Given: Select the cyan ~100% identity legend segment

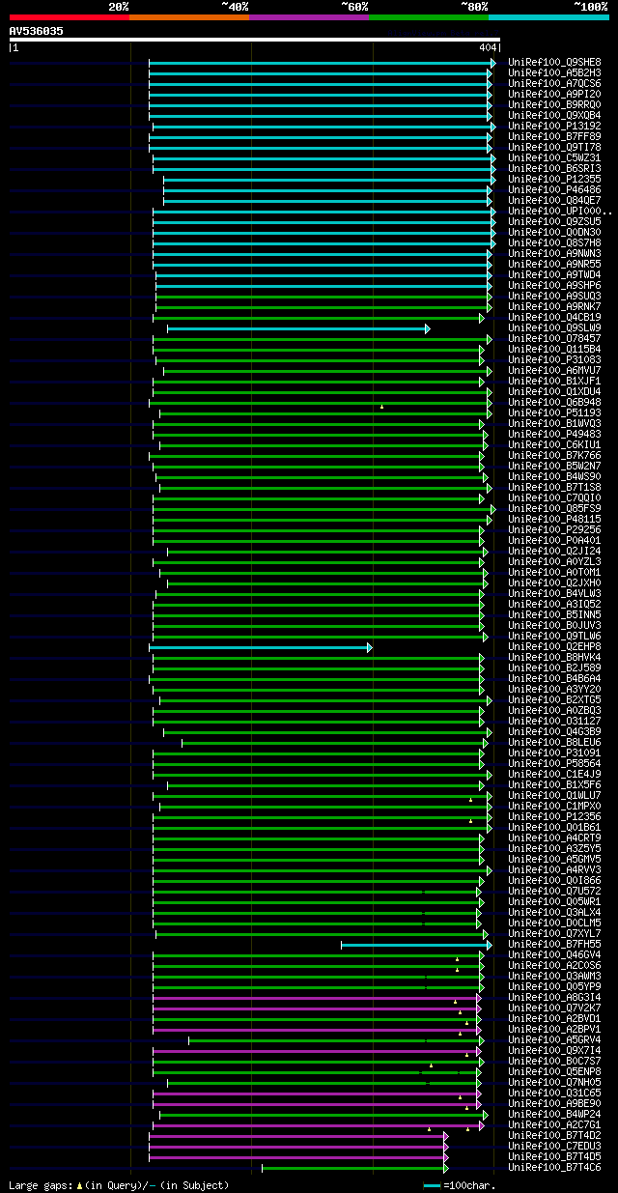Looking at the screenshot, I should (548, 17).
